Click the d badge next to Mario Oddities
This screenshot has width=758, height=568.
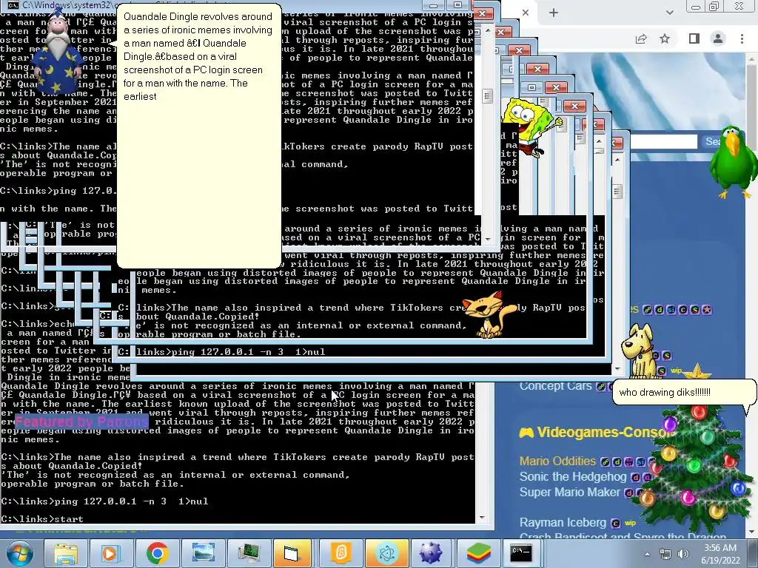click(617, 461)
